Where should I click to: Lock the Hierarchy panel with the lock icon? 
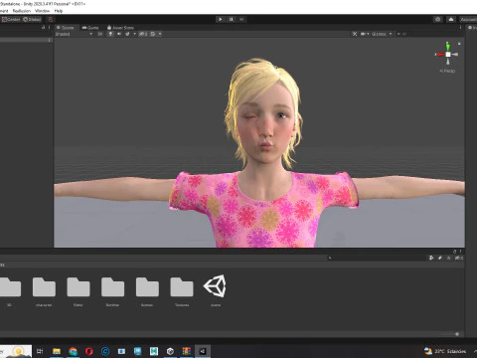(x=43, y=28)
